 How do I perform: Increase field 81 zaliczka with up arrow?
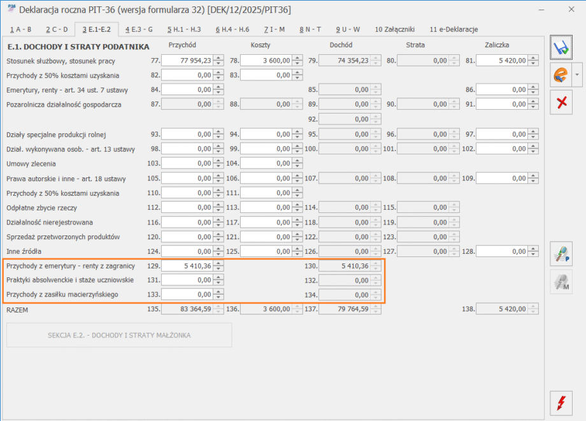pyautogui.click(x=534, y=58)
